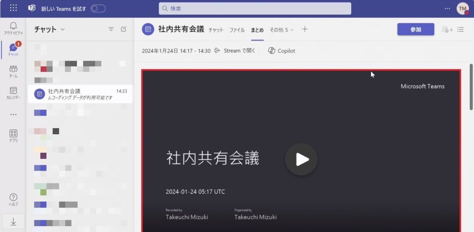Start a new chat with the compose icon

point(124,29)
